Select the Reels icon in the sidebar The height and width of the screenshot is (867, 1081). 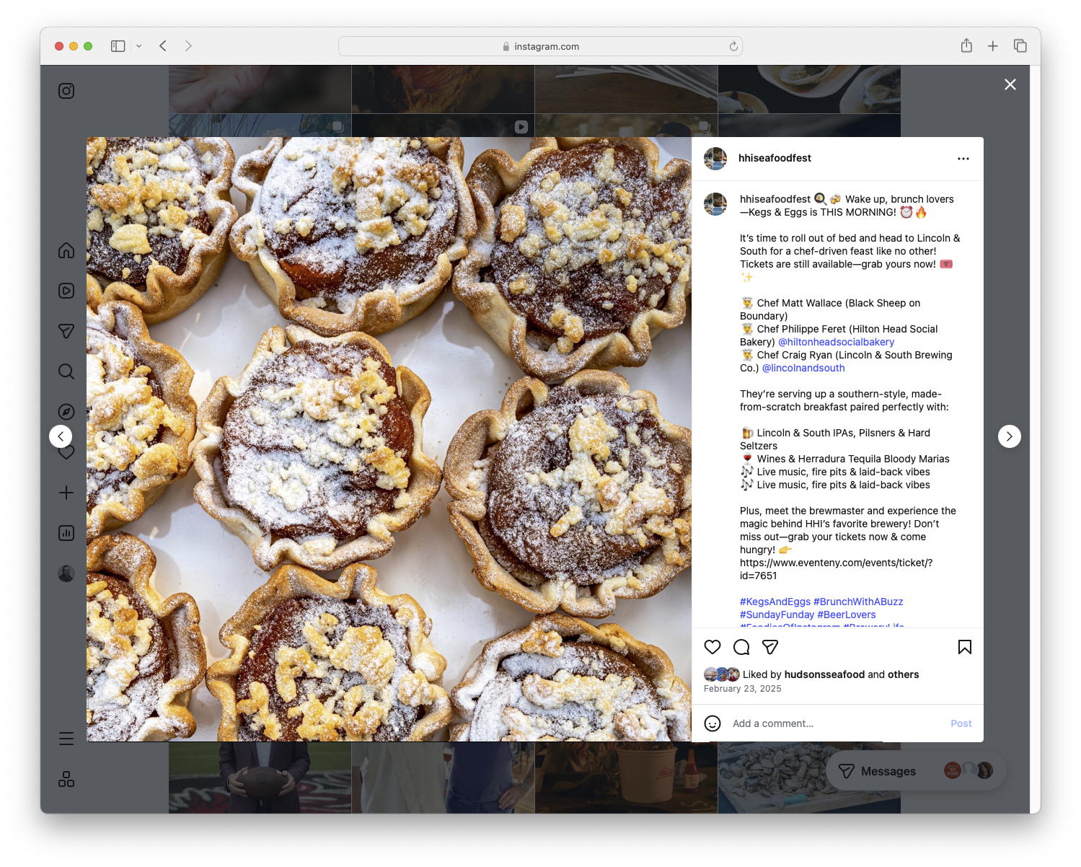click(x=66, y=291)
